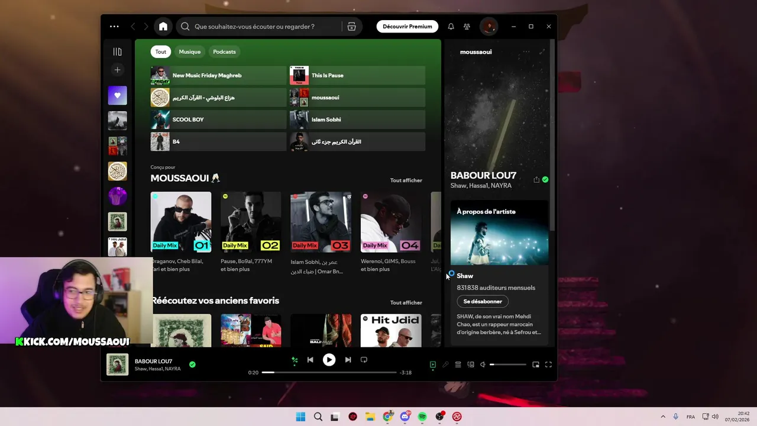Viewport: 757px width, 426px height.
Task: Open the B4 shortcut
Action: 218,141
